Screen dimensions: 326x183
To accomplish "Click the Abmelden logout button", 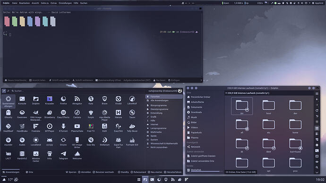I will click(85, 172).
